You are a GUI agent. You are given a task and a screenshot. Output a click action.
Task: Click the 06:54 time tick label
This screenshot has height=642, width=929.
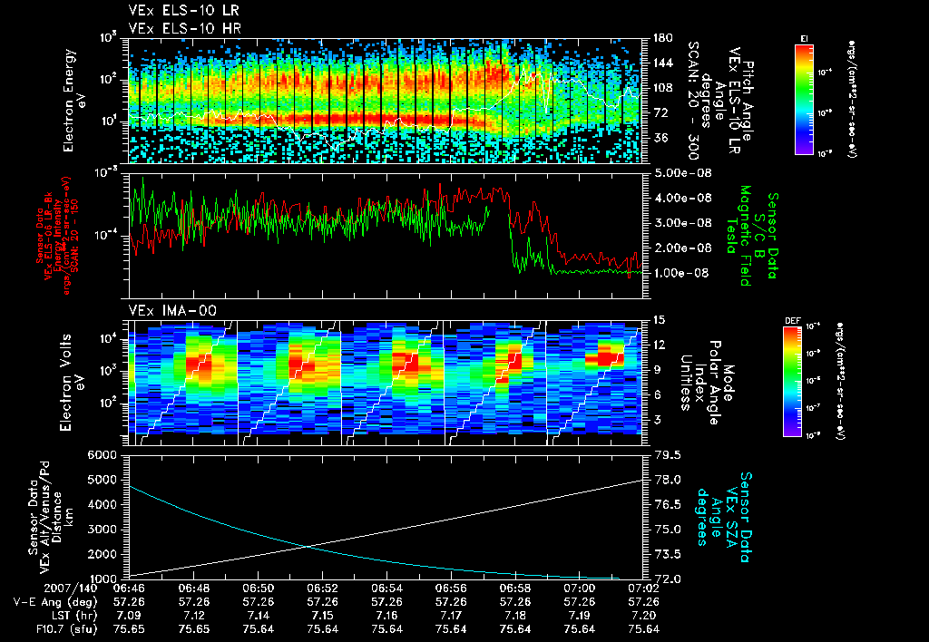click(x=386, y=588)
